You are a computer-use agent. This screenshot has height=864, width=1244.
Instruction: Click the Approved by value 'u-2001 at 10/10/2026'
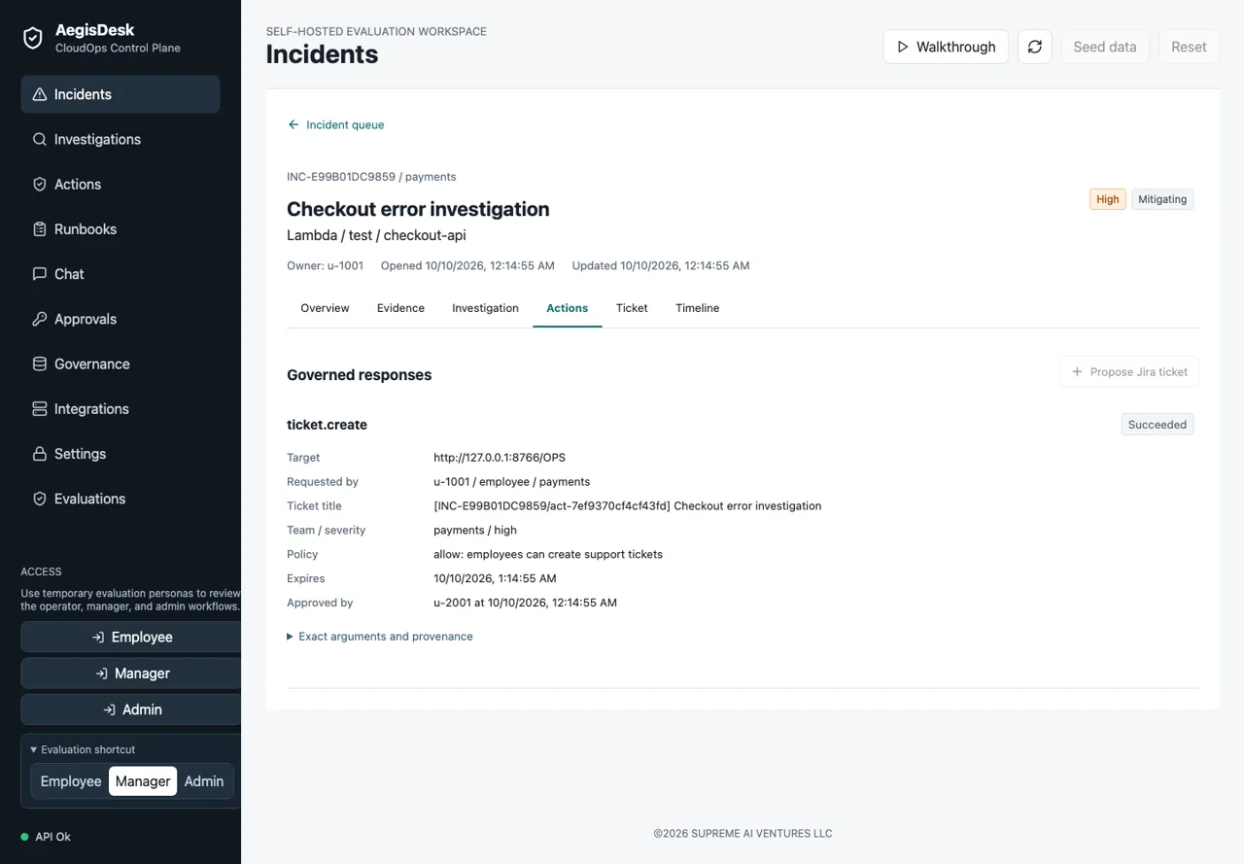point(525,603)
